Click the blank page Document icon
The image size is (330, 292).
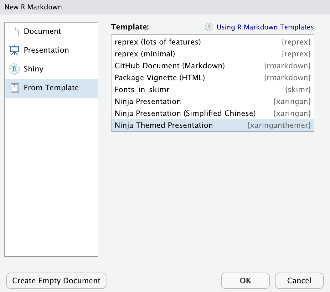[14, 32]
